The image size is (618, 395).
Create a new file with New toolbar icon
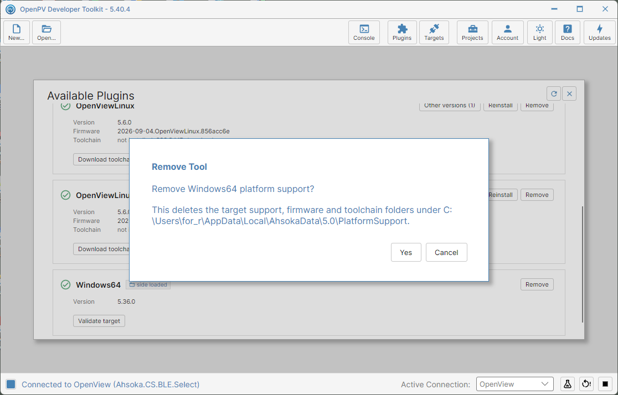[17, 32]
